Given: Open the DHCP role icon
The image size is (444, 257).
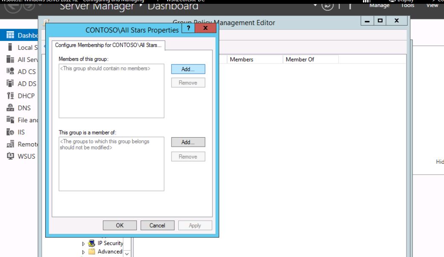Looking at the screenshot, I should 11,96.
